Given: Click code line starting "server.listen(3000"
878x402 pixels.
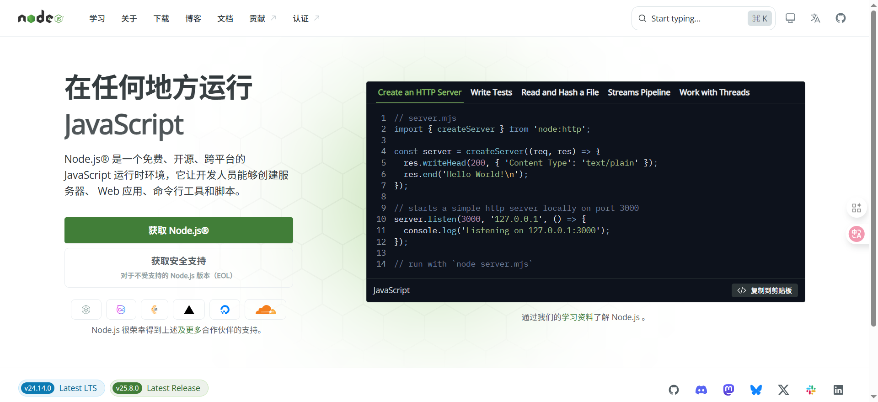Looking at the screenshot, I should click(490, 219).
